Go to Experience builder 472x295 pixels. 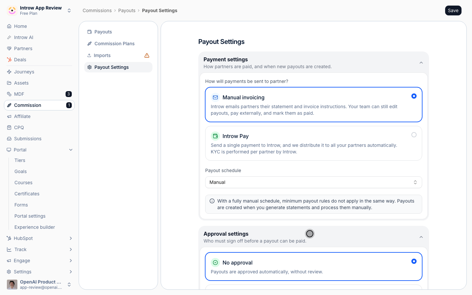coord(35,227)
